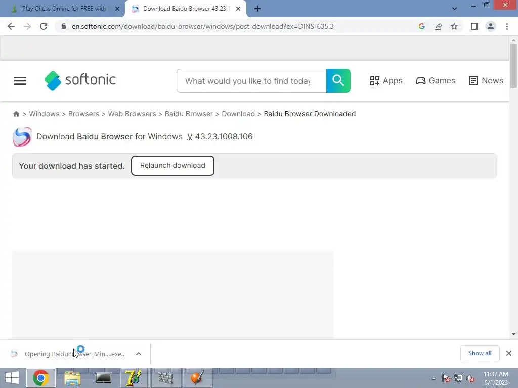518x388 pixels.
Task: Open Browsers breadcrumb link
Action: click(x=83, y=114)
